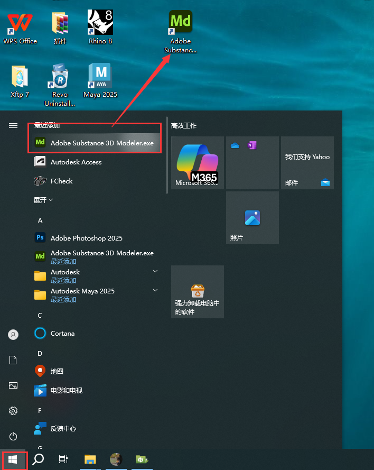Screen dimensions: 374x470
Task: Click the letter D section header
Action: click(40, 353)
